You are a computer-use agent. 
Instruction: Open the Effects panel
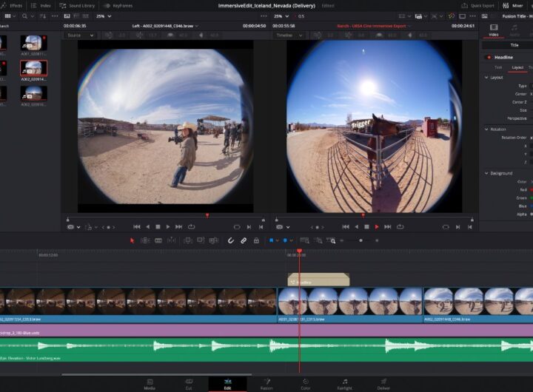pos(13,5)
